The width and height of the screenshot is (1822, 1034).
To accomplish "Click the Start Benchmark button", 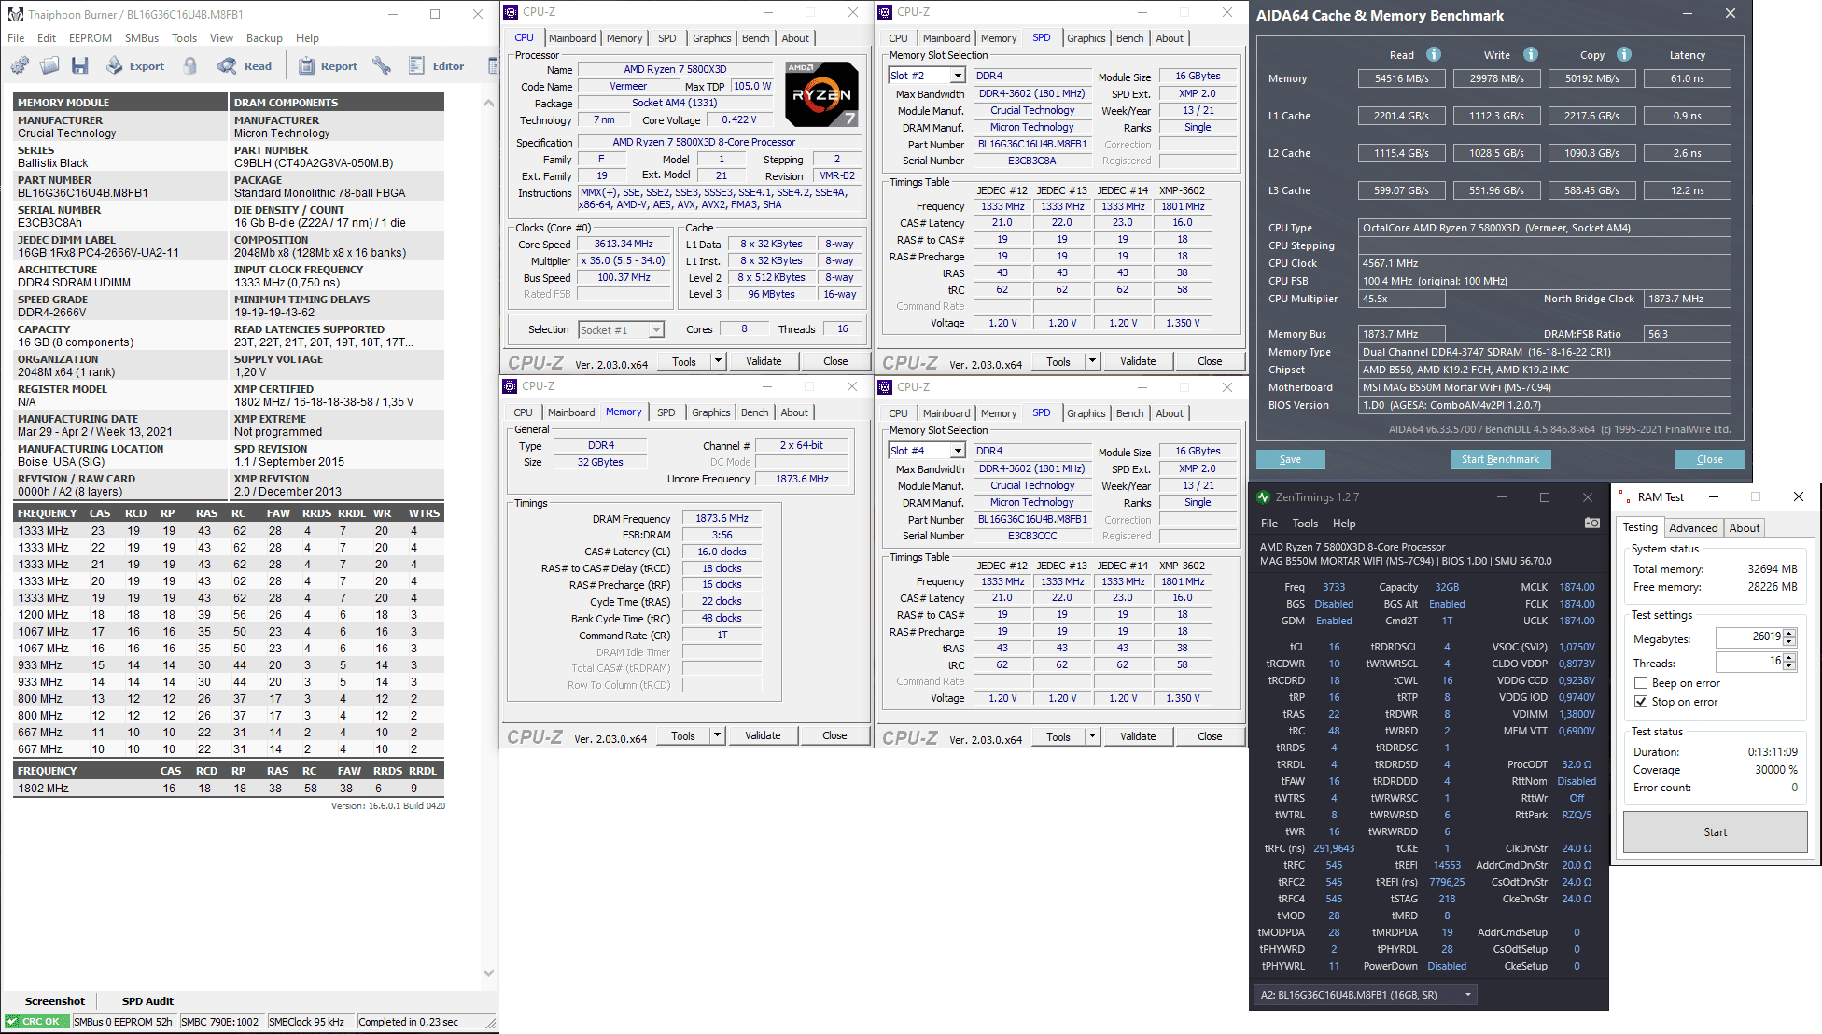I will point(1500,459).
